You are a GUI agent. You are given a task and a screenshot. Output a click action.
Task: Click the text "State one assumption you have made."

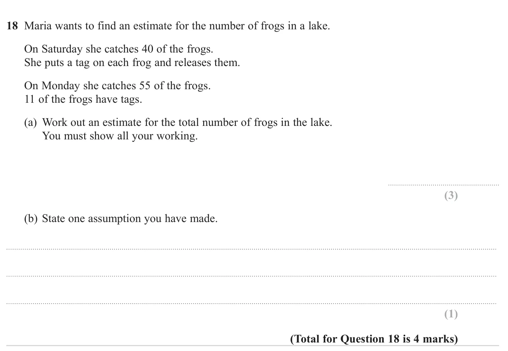[x=130, y=219]
